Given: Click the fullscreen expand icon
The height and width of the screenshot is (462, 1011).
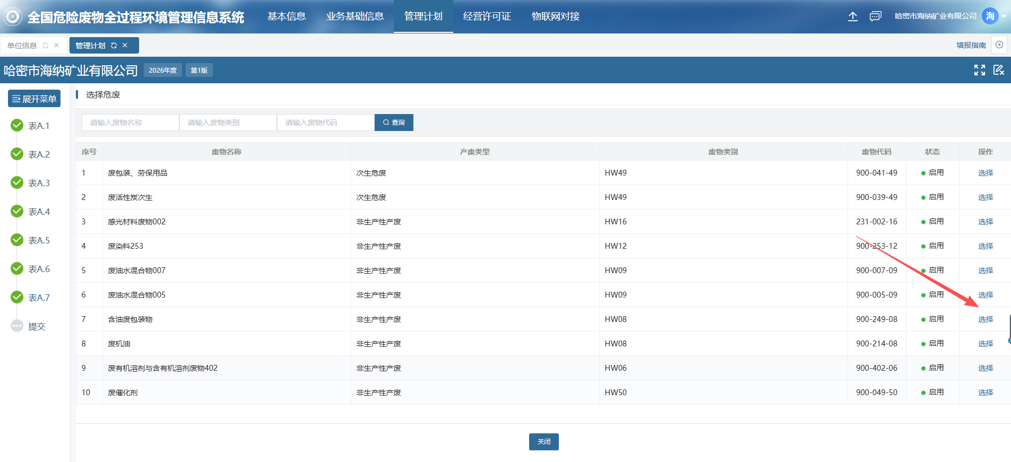Looking at the screenshot, I should [980, 70].
